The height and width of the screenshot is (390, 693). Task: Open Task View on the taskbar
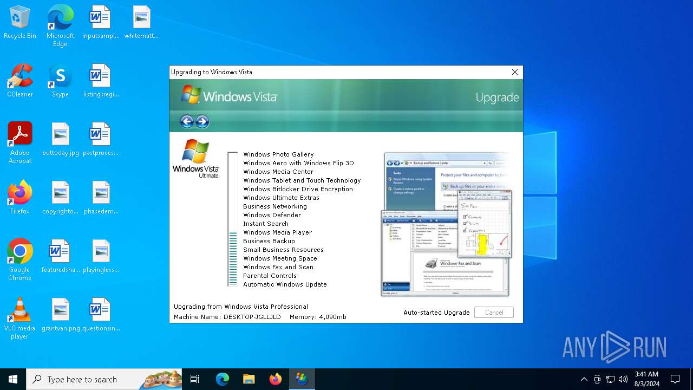pos(195,379)
